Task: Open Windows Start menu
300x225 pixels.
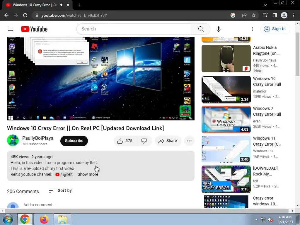Action: point(8,219)
